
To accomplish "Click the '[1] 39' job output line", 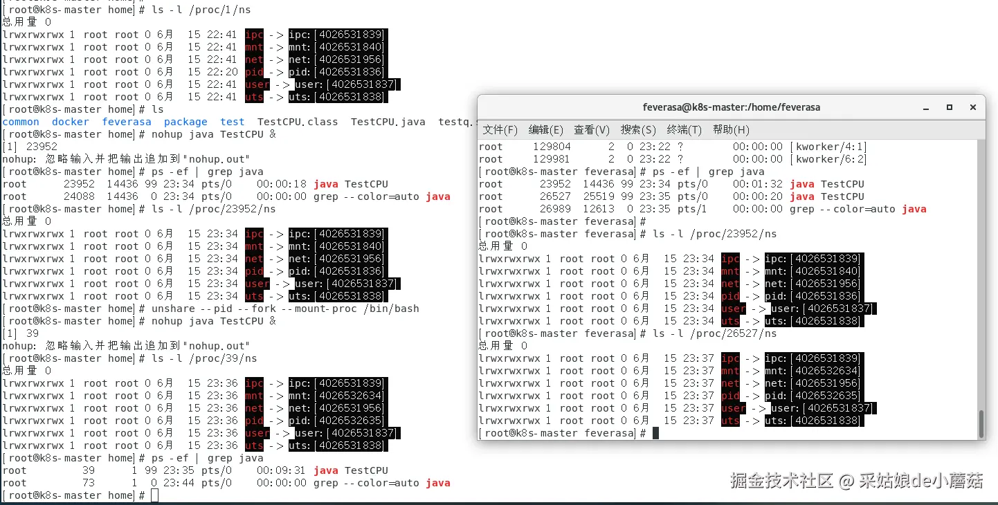I will 21,333.
